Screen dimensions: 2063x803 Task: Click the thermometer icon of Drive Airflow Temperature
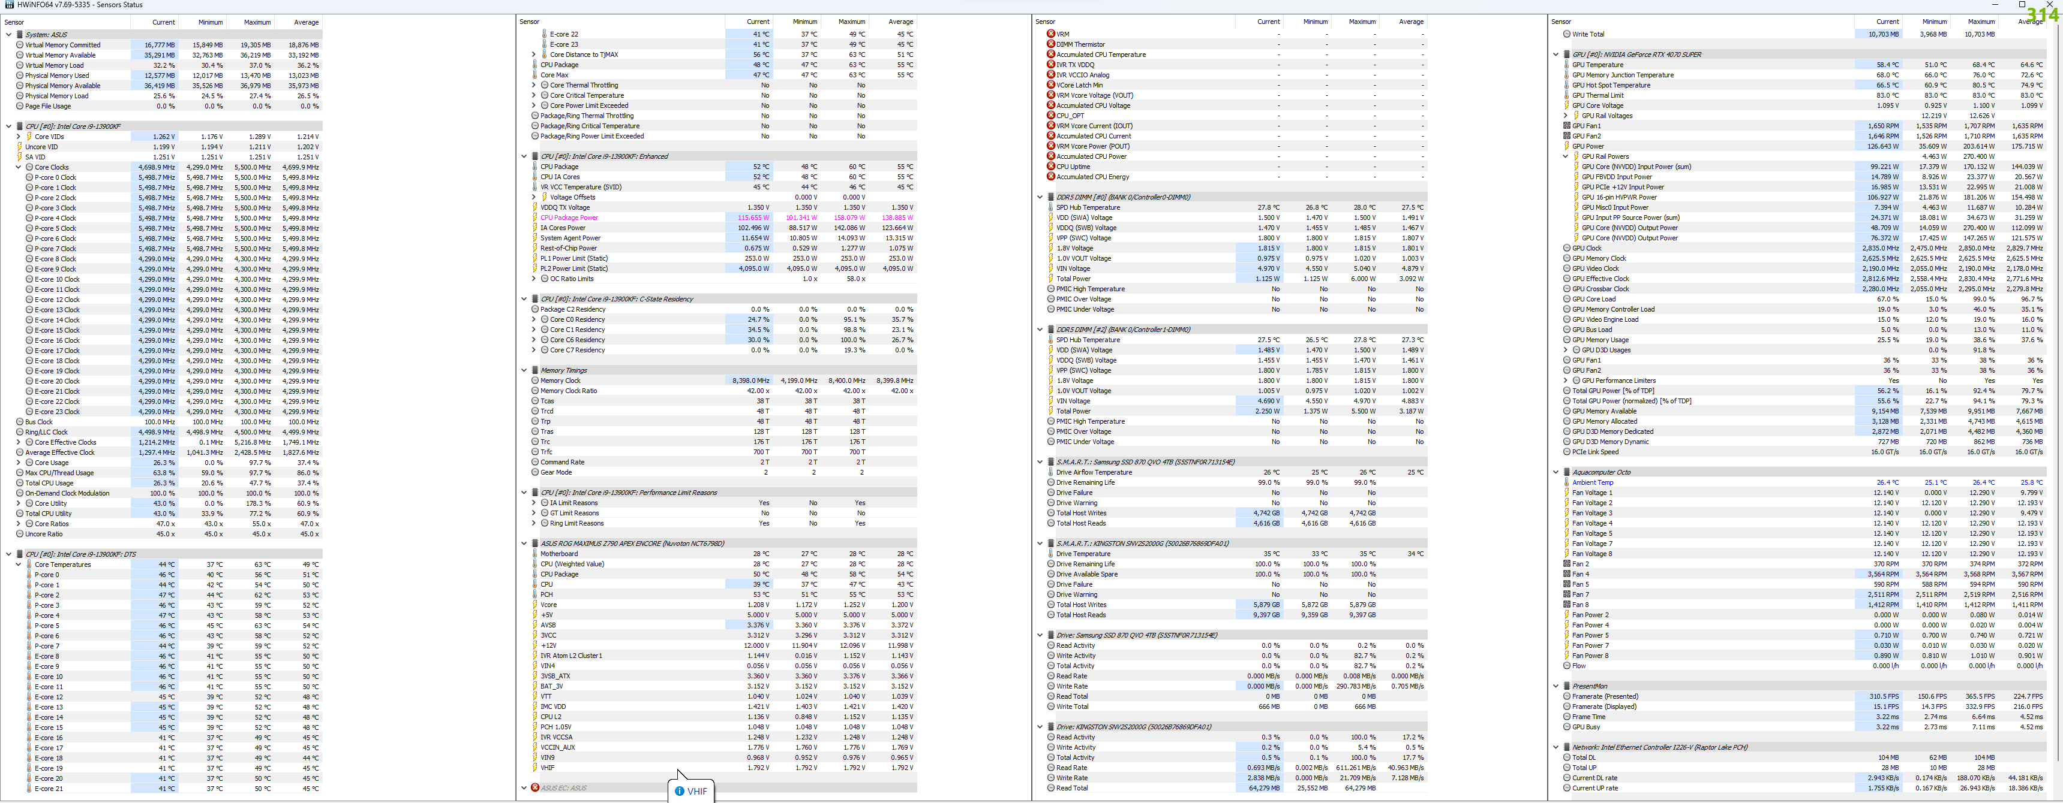click(x=1051, y=473)
